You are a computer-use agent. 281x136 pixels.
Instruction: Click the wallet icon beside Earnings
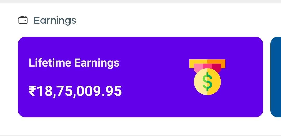[23, 20]
